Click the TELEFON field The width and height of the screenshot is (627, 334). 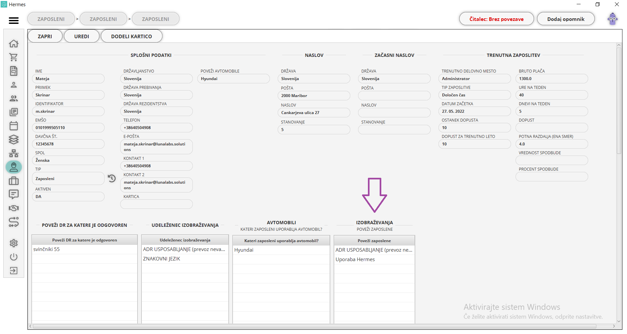(x=157, y=128)
